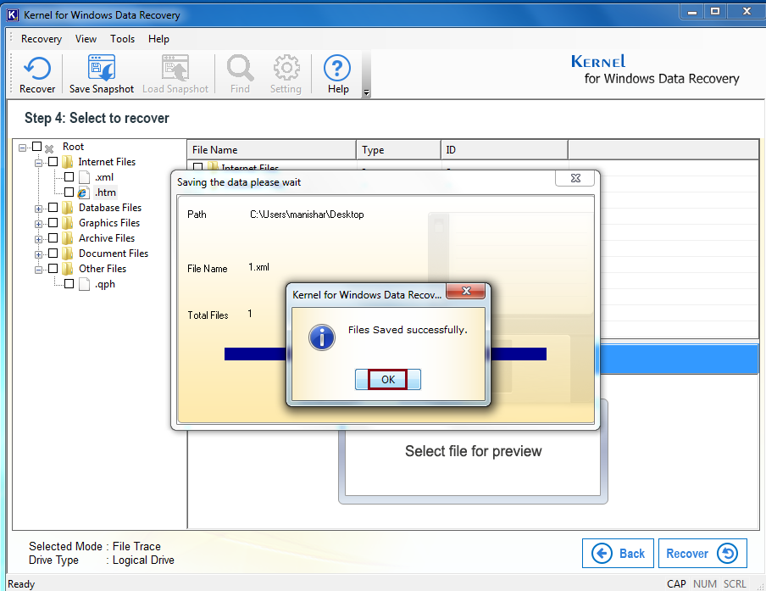Close the Saving the data dialog

pos(575,178)
